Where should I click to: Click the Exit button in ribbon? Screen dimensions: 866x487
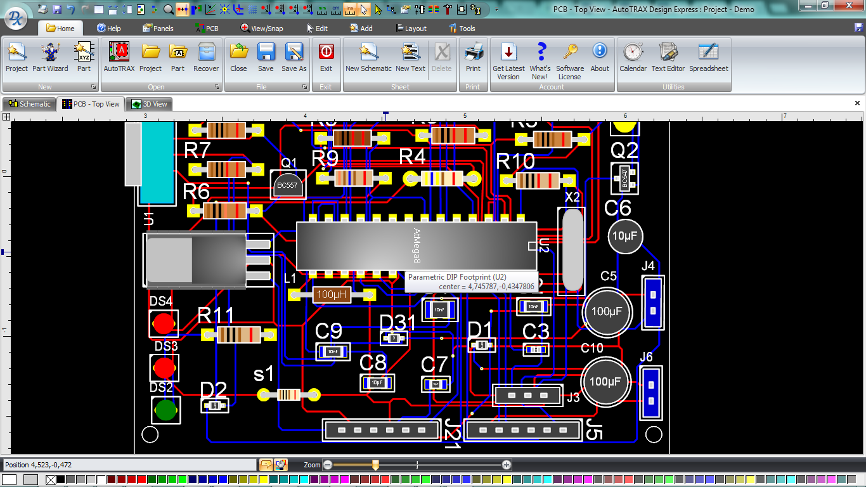[x=326, y=58]
